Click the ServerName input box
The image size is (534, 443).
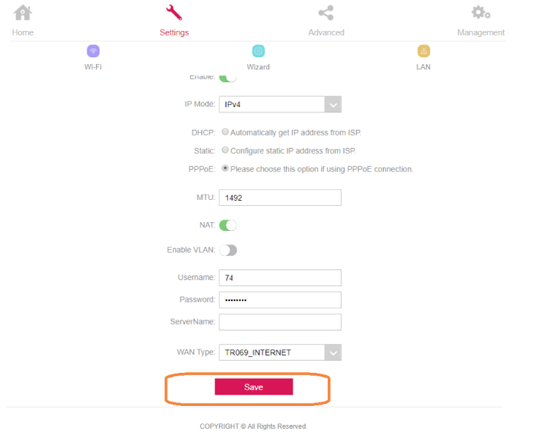click(x=279, y=322)
